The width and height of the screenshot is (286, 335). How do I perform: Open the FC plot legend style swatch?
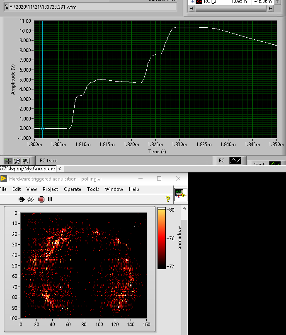coord(235,161)
